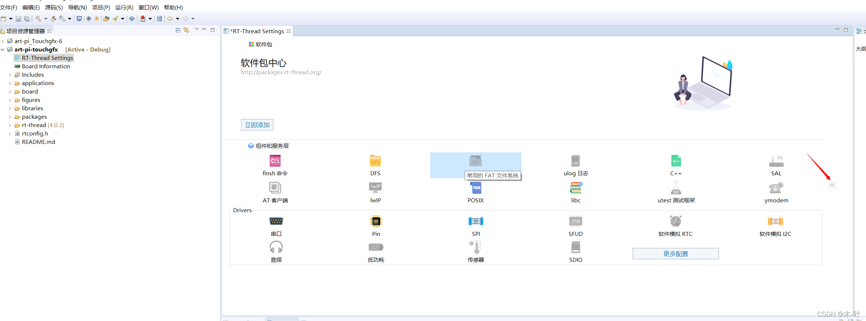Click the 更多配置 button

click(676, 254)
